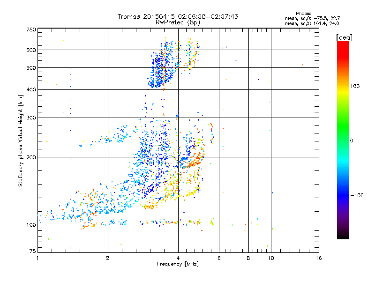This screenshot has width=375, height=281.
Task: Click x-axis tick label '2'
Action: [108, 258]
